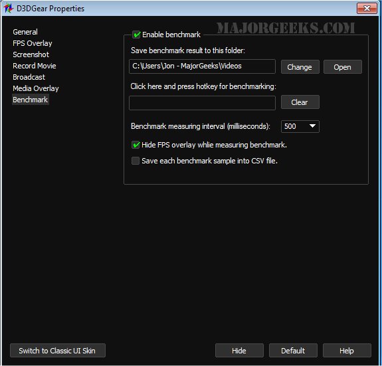Enable Save each benchmark sample into CSV
Screen dimensions: 382x366
pos(136,161)
